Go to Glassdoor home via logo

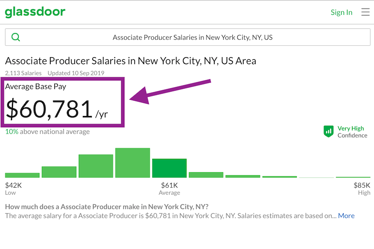coord(35,12)
